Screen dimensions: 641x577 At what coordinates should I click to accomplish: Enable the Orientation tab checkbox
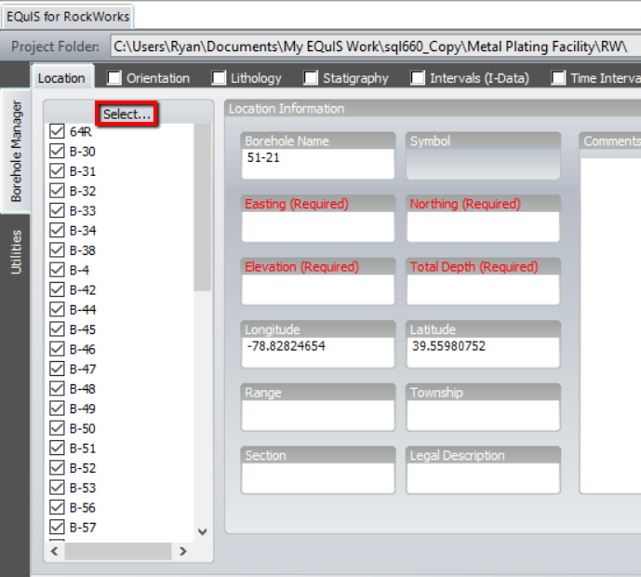[115, 78]
